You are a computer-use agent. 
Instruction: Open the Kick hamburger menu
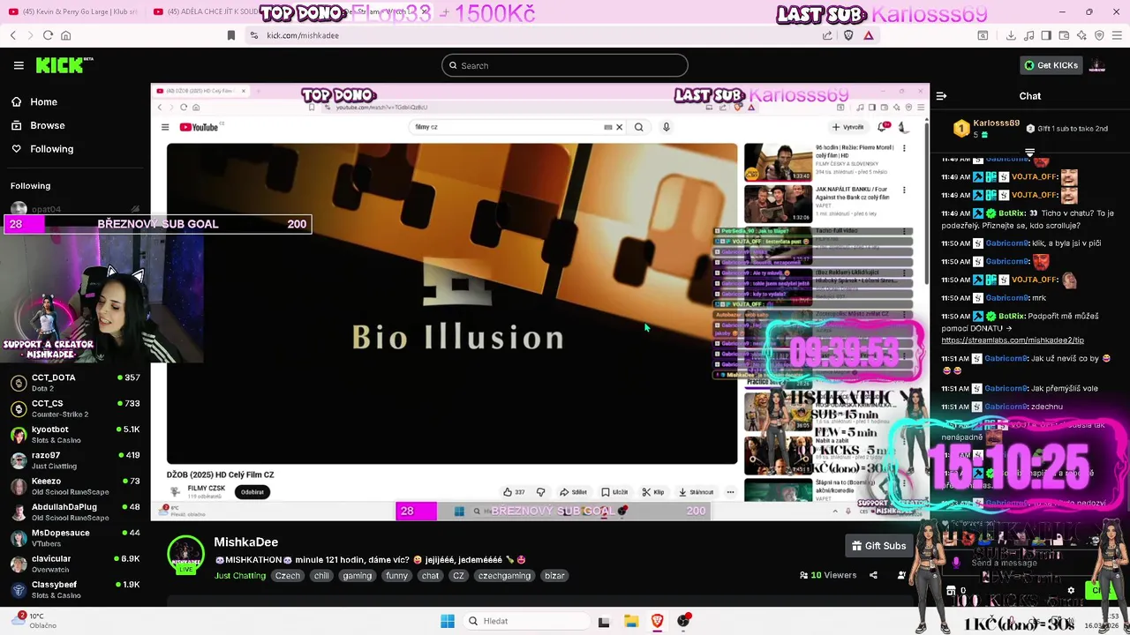[x=19, y=65]
